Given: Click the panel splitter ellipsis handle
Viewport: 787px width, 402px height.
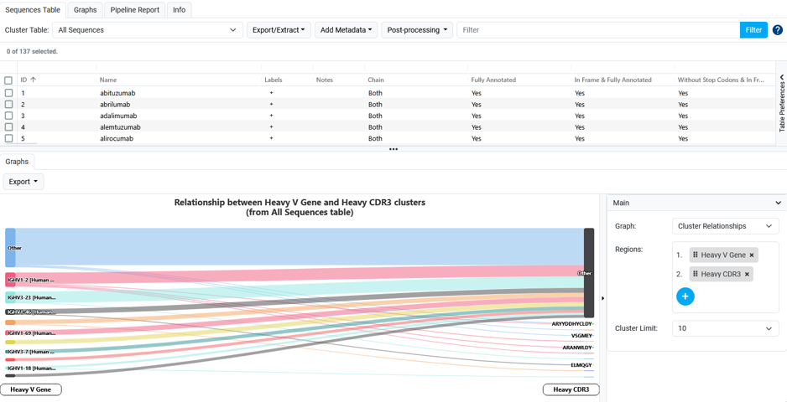Looking at the screenshot, I should coord(393,149).
